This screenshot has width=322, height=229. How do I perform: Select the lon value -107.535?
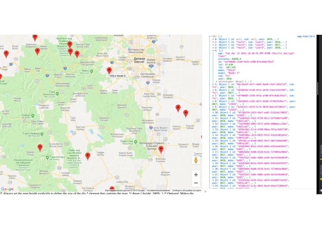[230, 67]
